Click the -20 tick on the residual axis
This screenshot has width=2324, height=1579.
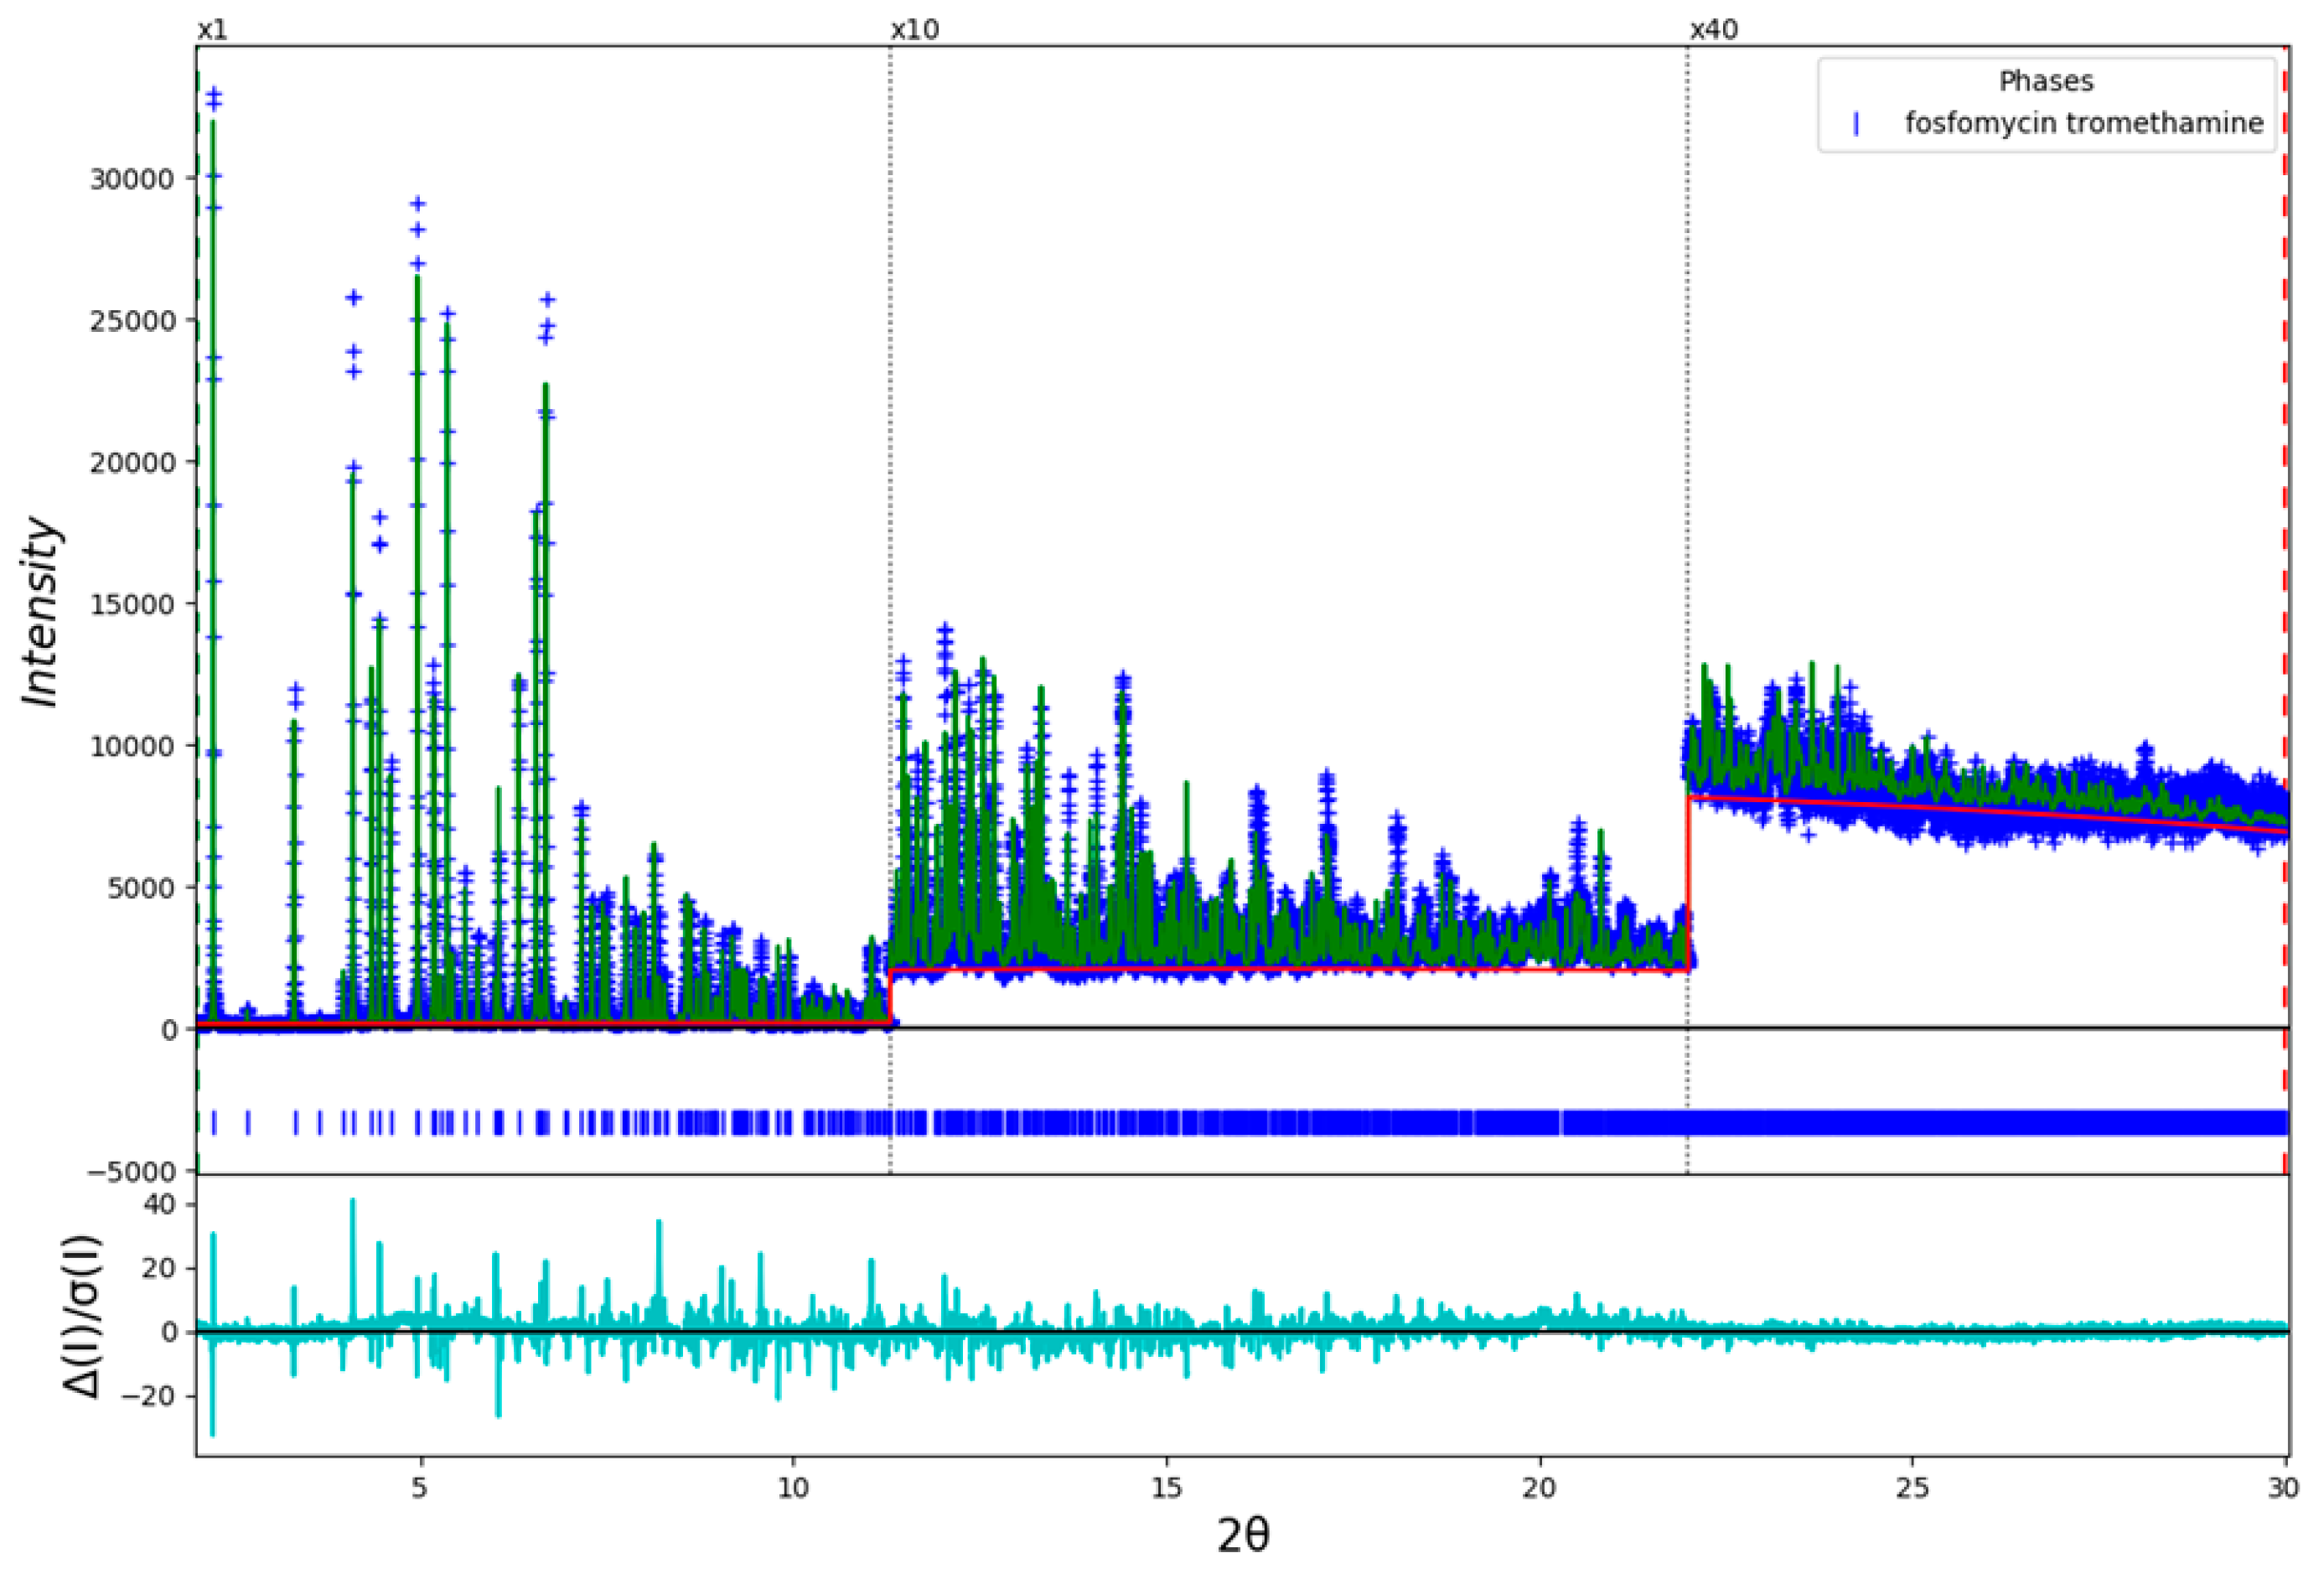click(x=150, y=1395)
